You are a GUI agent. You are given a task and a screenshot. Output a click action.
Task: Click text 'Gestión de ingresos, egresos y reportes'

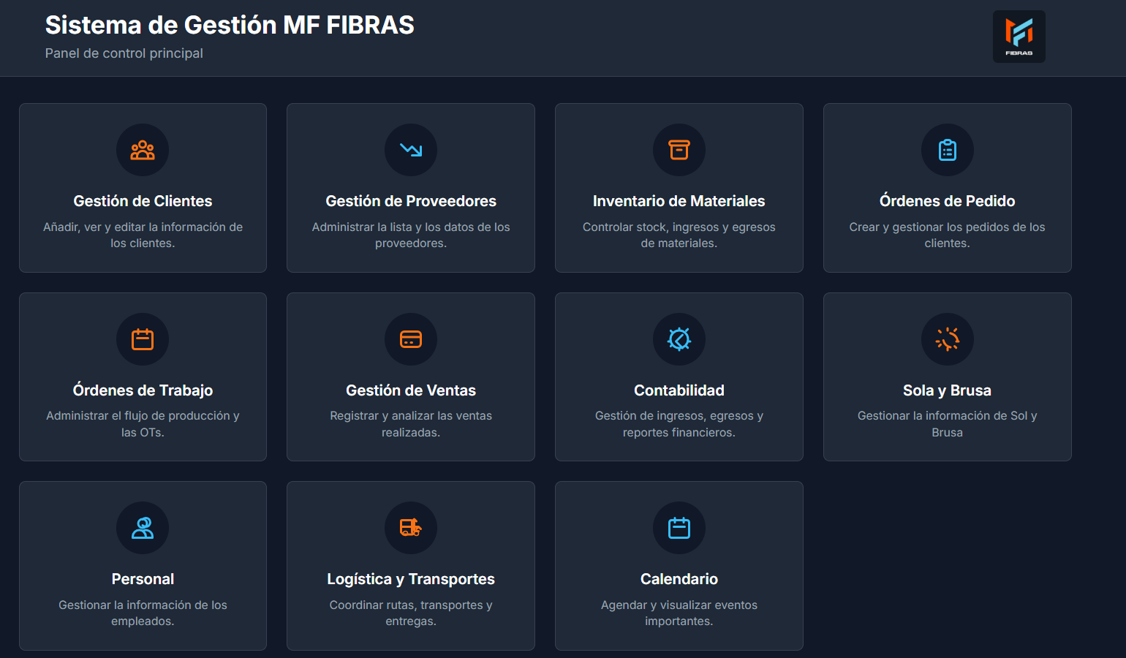(679, 424)
